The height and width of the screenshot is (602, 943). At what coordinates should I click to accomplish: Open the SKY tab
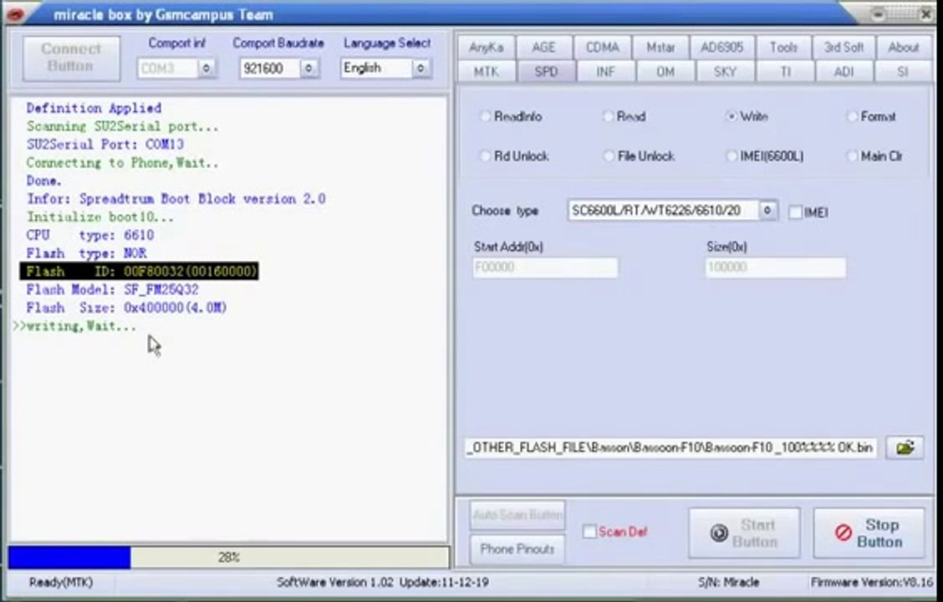click(725, 72)
